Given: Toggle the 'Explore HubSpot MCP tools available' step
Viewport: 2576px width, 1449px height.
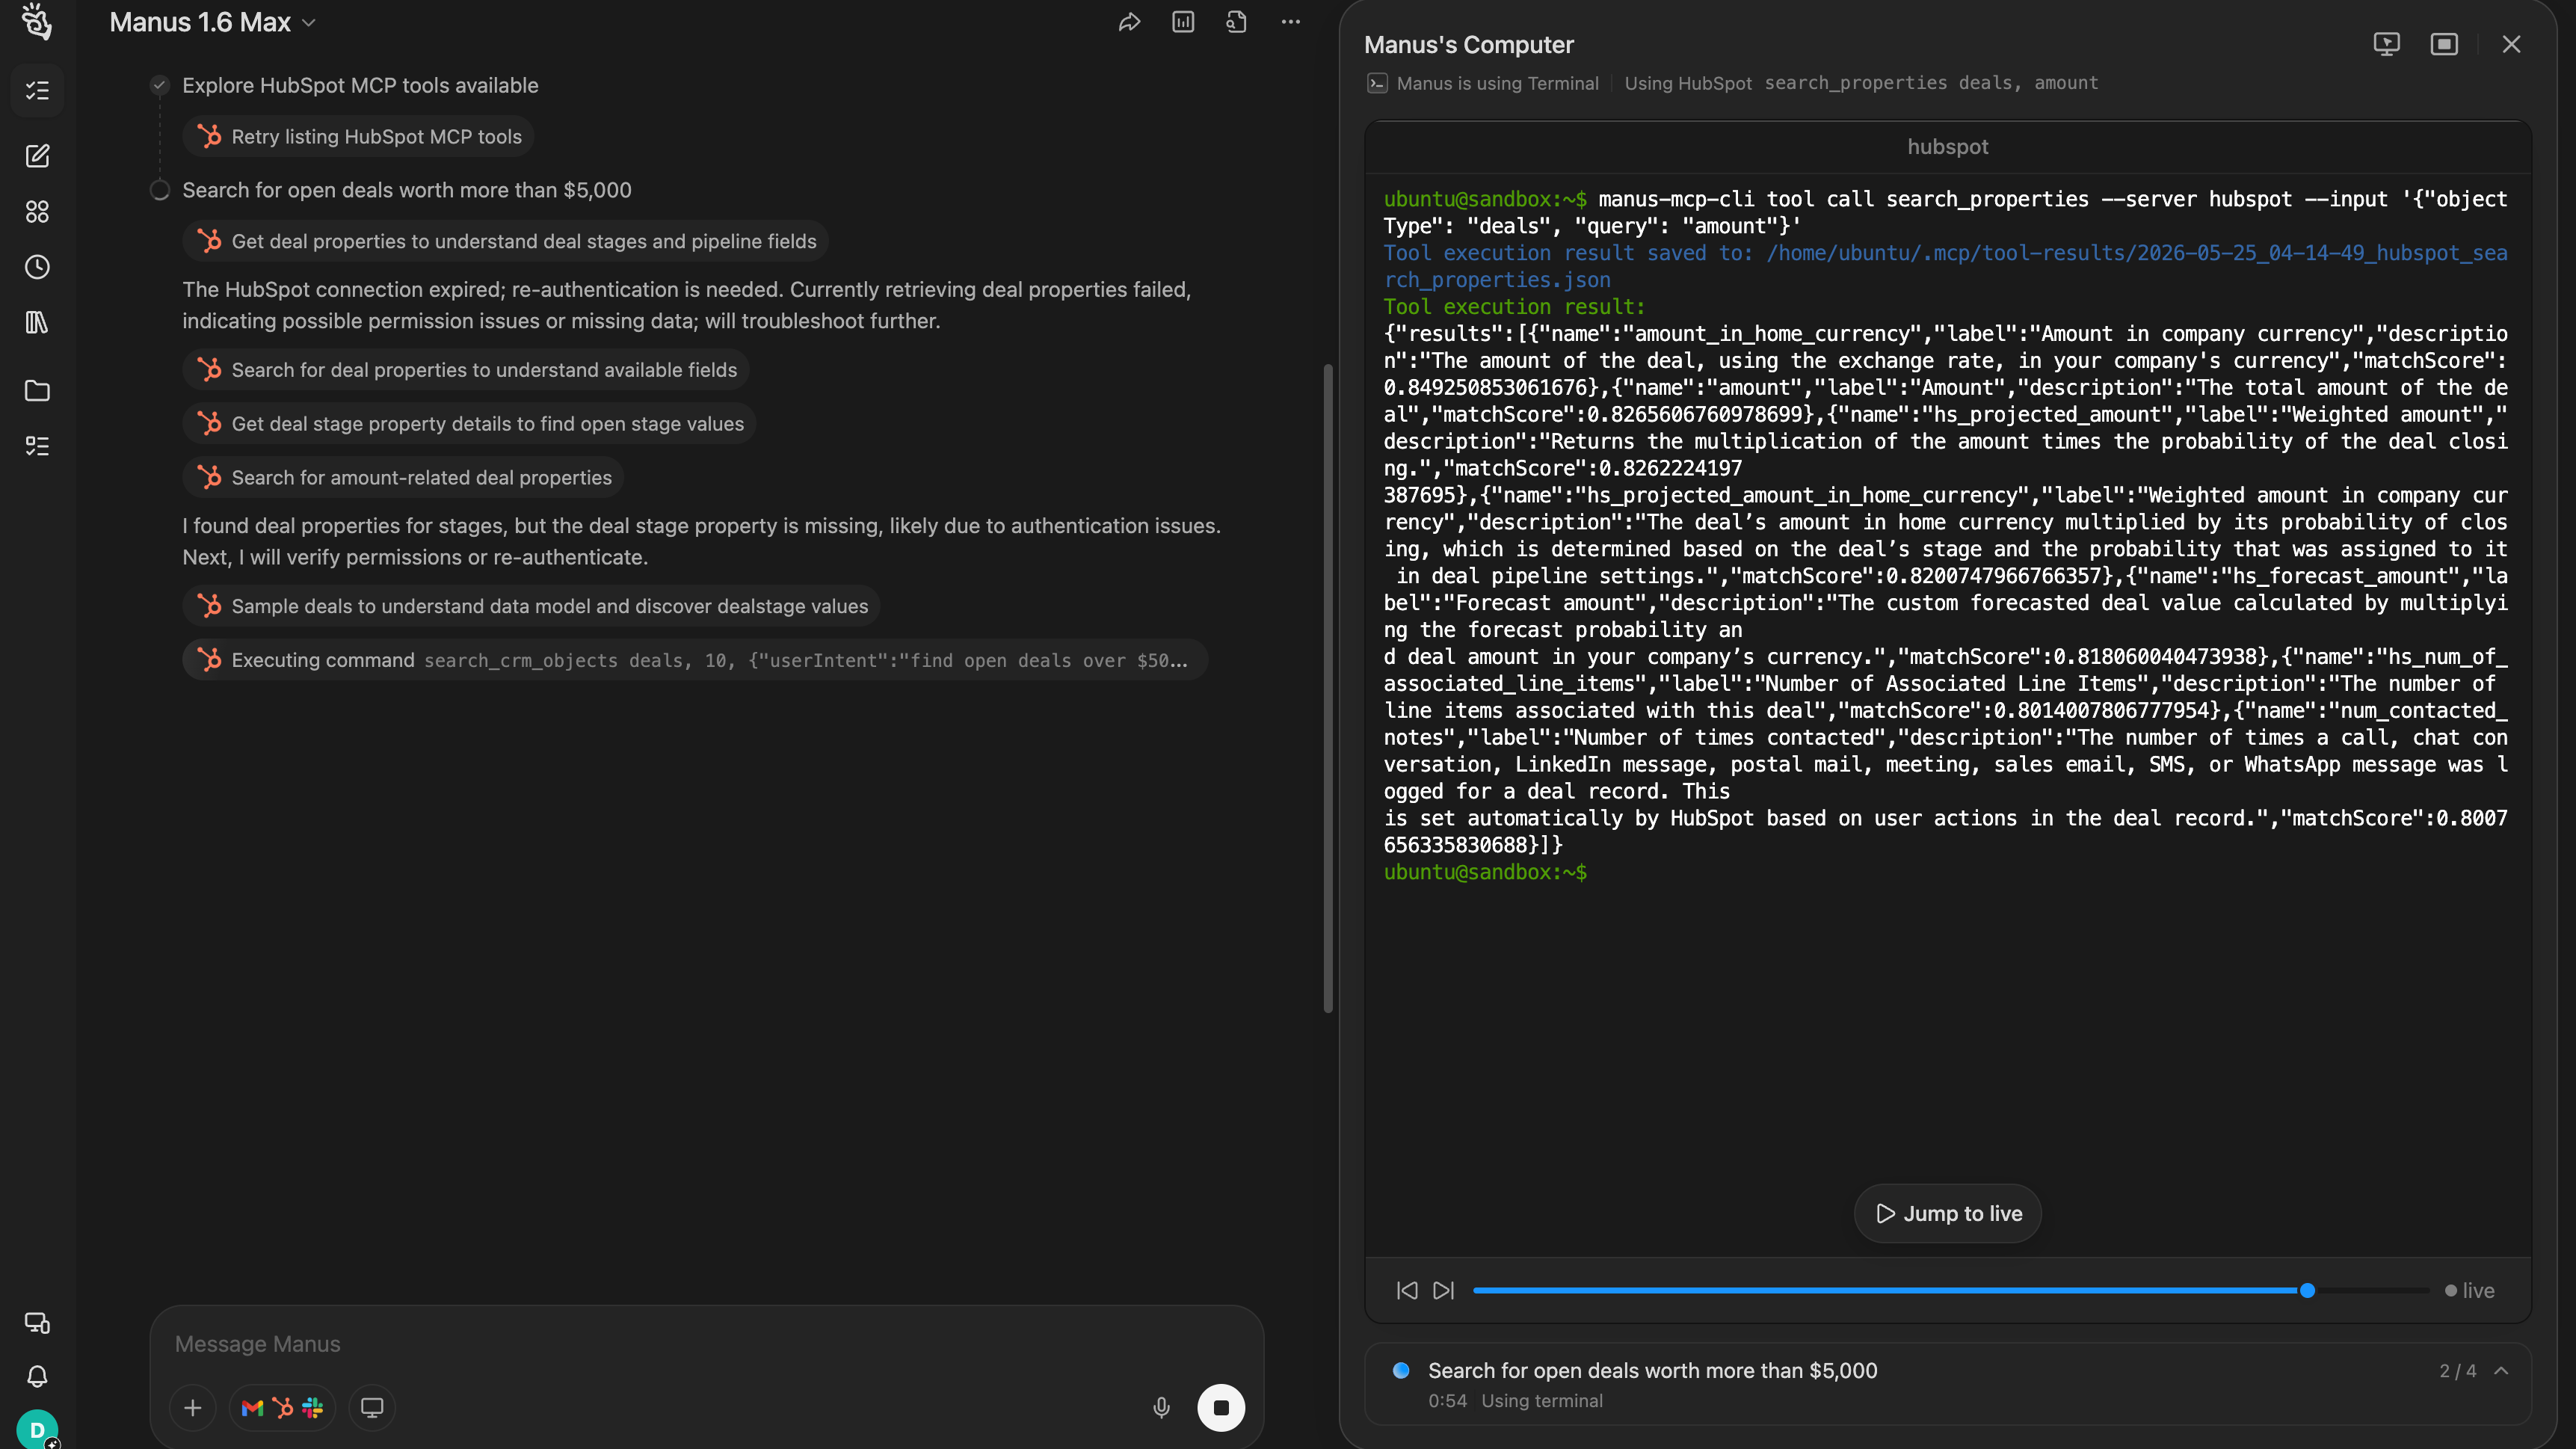Looking at the screenshot, I should click(360, 85).
